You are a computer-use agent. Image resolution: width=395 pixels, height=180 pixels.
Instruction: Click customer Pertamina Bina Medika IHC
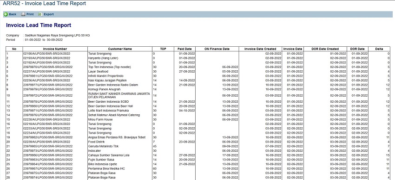pos(107,168)
